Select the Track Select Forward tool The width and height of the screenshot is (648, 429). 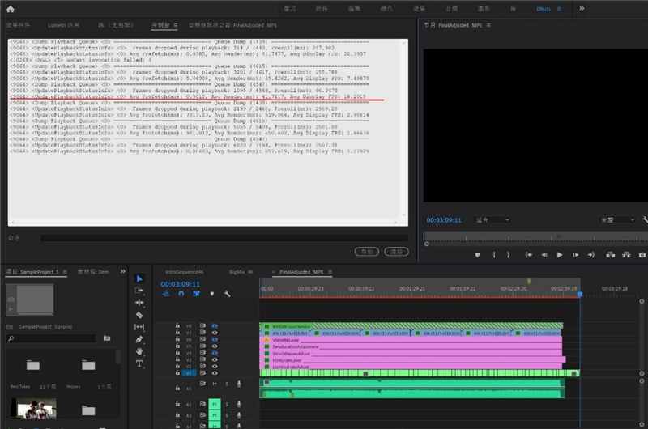pos(139,291)
